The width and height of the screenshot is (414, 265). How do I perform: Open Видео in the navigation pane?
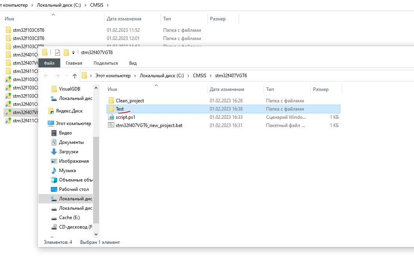65,133
